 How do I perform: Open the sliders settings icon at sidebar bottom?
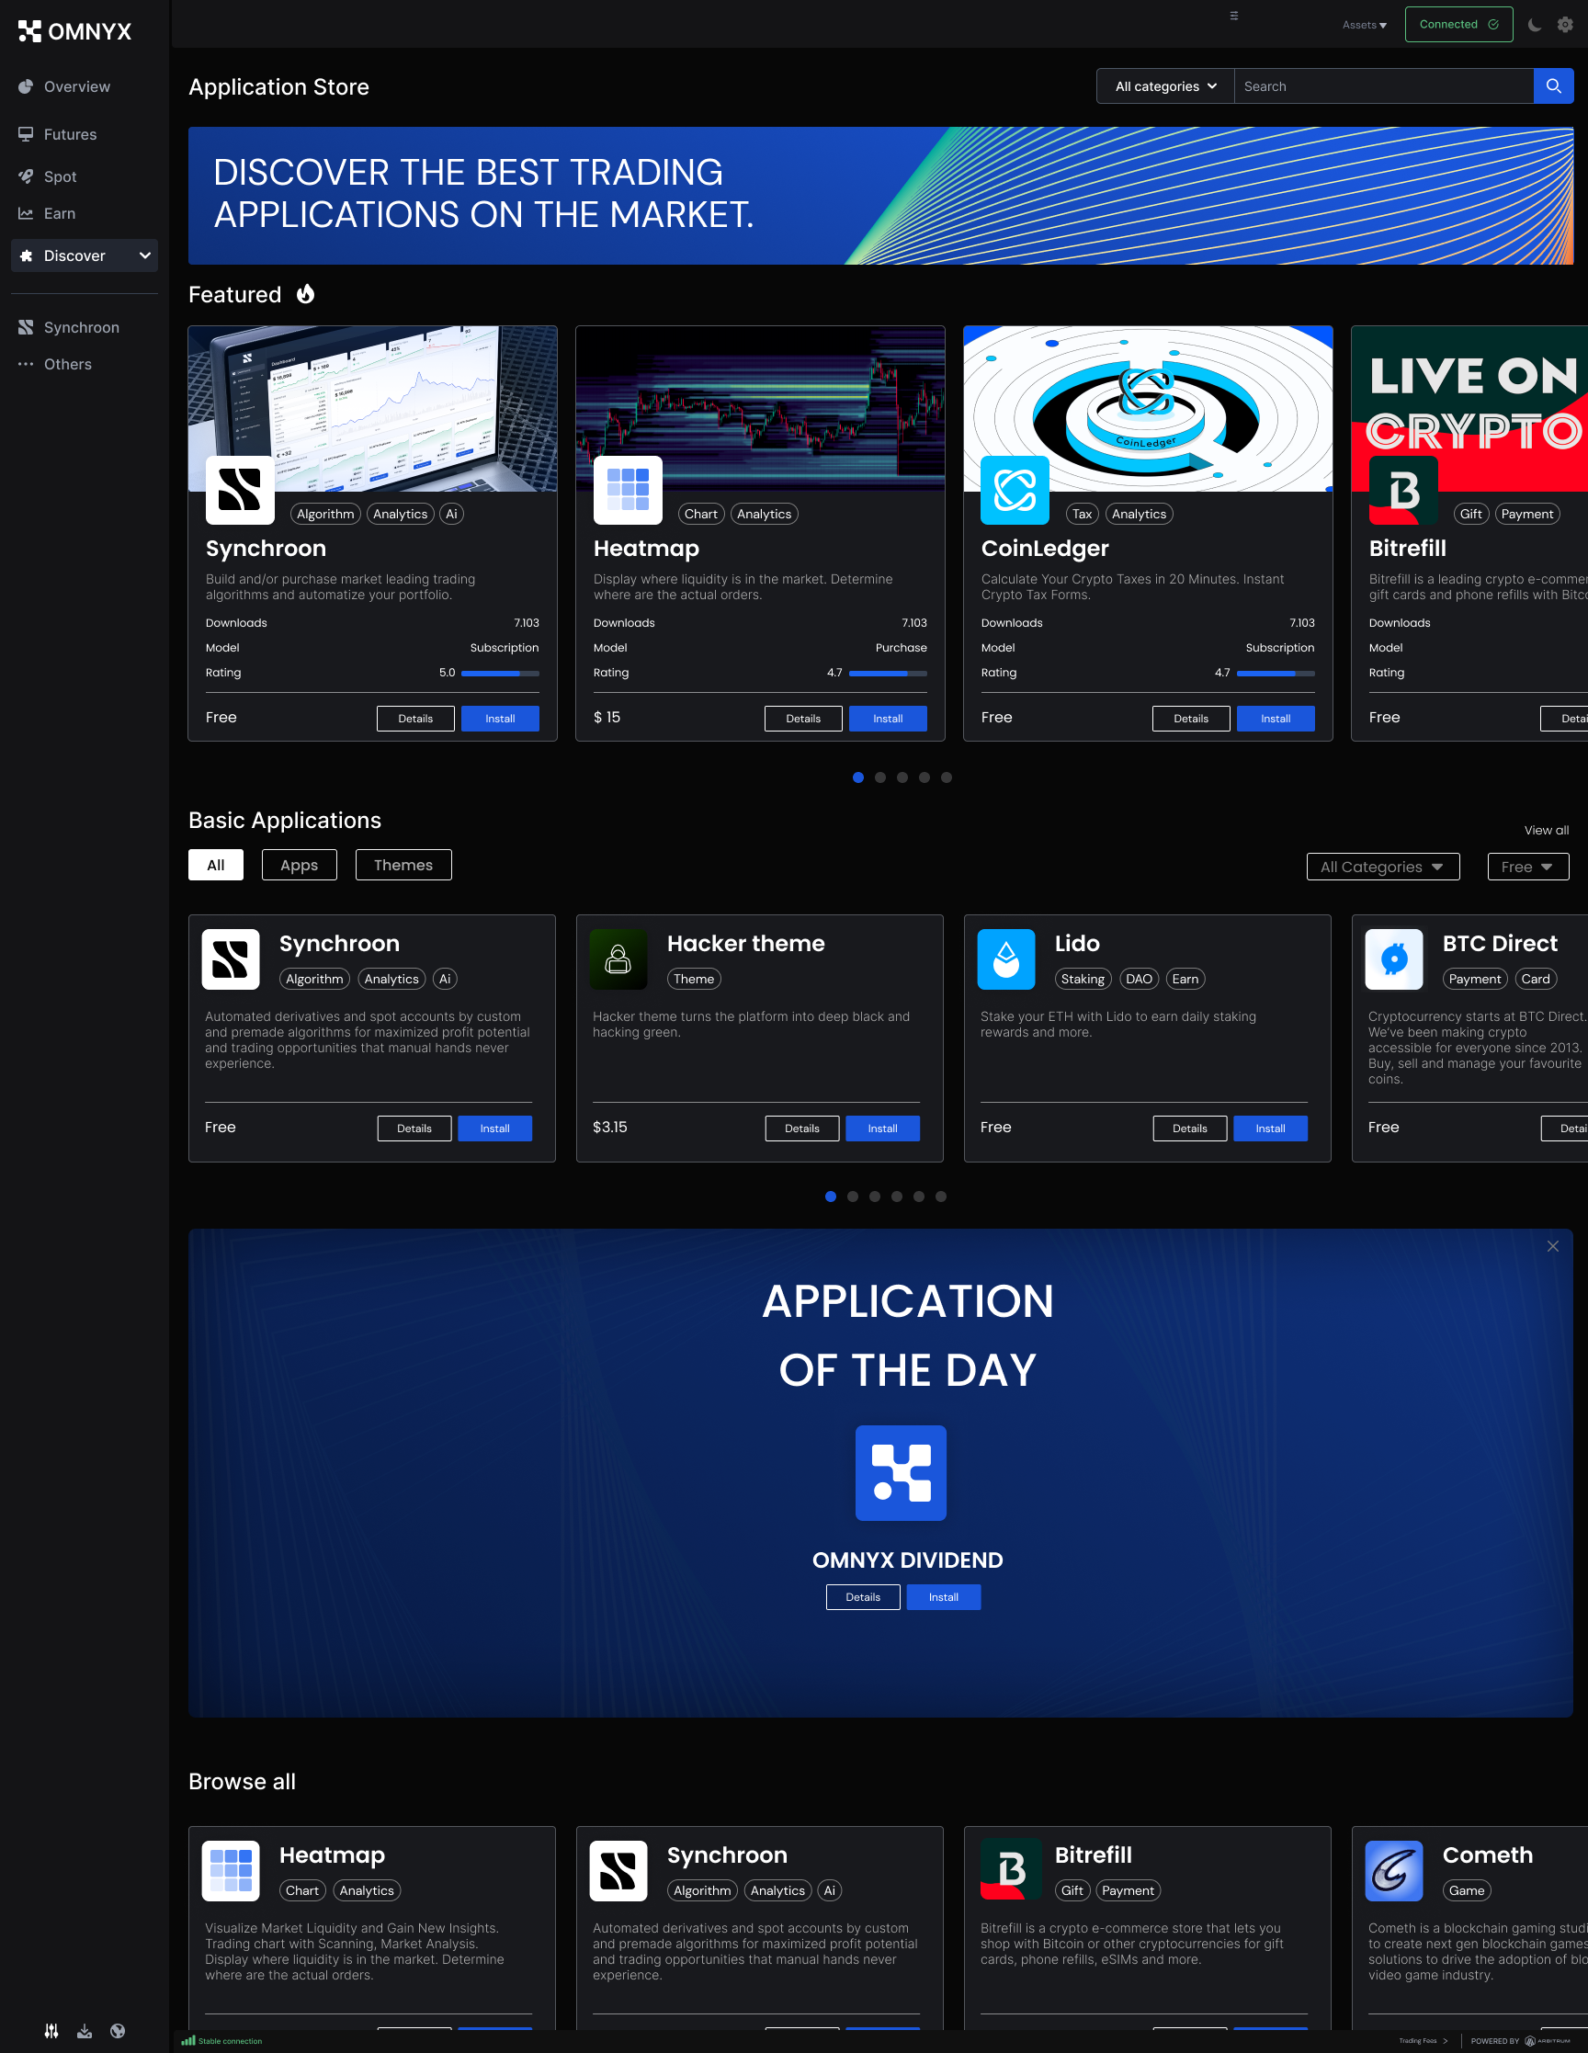[51, 2031]
